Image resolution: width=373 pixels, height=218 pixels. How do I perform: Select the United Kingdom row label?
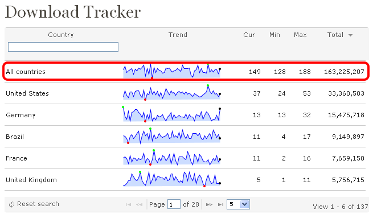click(x=31, y=180)
